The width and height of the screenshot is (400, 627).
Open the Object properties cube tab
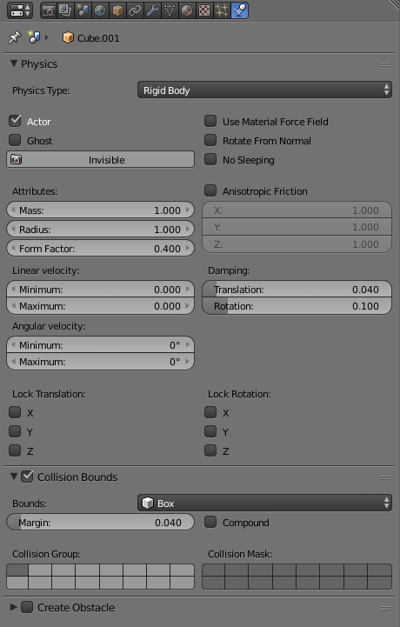(117, 10)
